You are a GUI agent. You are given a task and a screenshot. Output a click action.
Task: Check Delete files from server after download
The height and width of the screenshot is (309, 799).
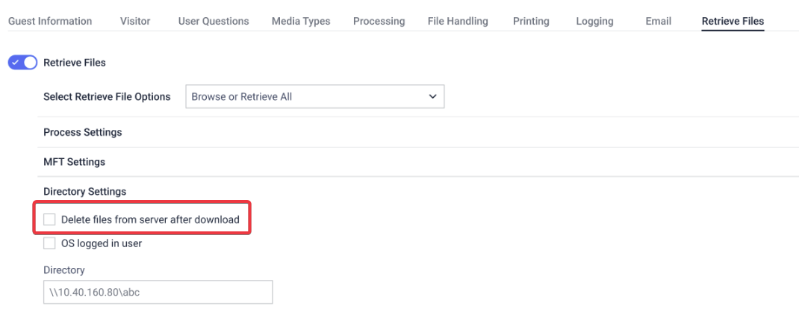point(50,219)
